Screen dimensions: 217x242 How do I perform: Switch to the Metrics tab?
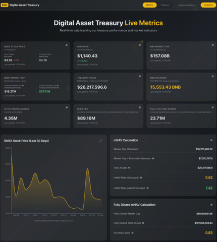pyautogui.click(x=149, y=5)
